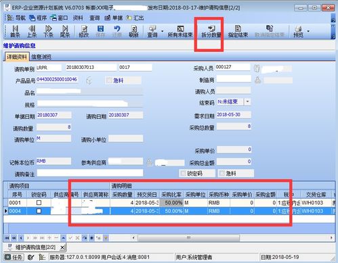Toggle 急料 checkbox near 产品品号

[110, 80]
